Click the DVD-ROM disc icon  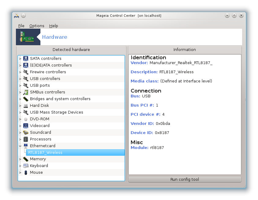(26, 119)
